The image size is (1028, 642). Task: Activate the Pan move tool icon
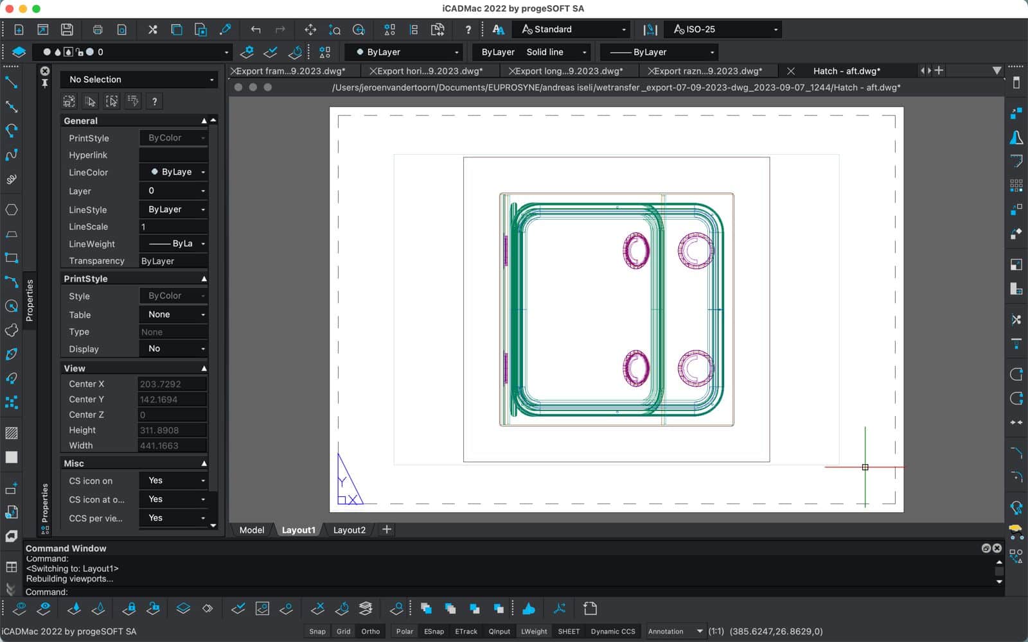[310, 30]
